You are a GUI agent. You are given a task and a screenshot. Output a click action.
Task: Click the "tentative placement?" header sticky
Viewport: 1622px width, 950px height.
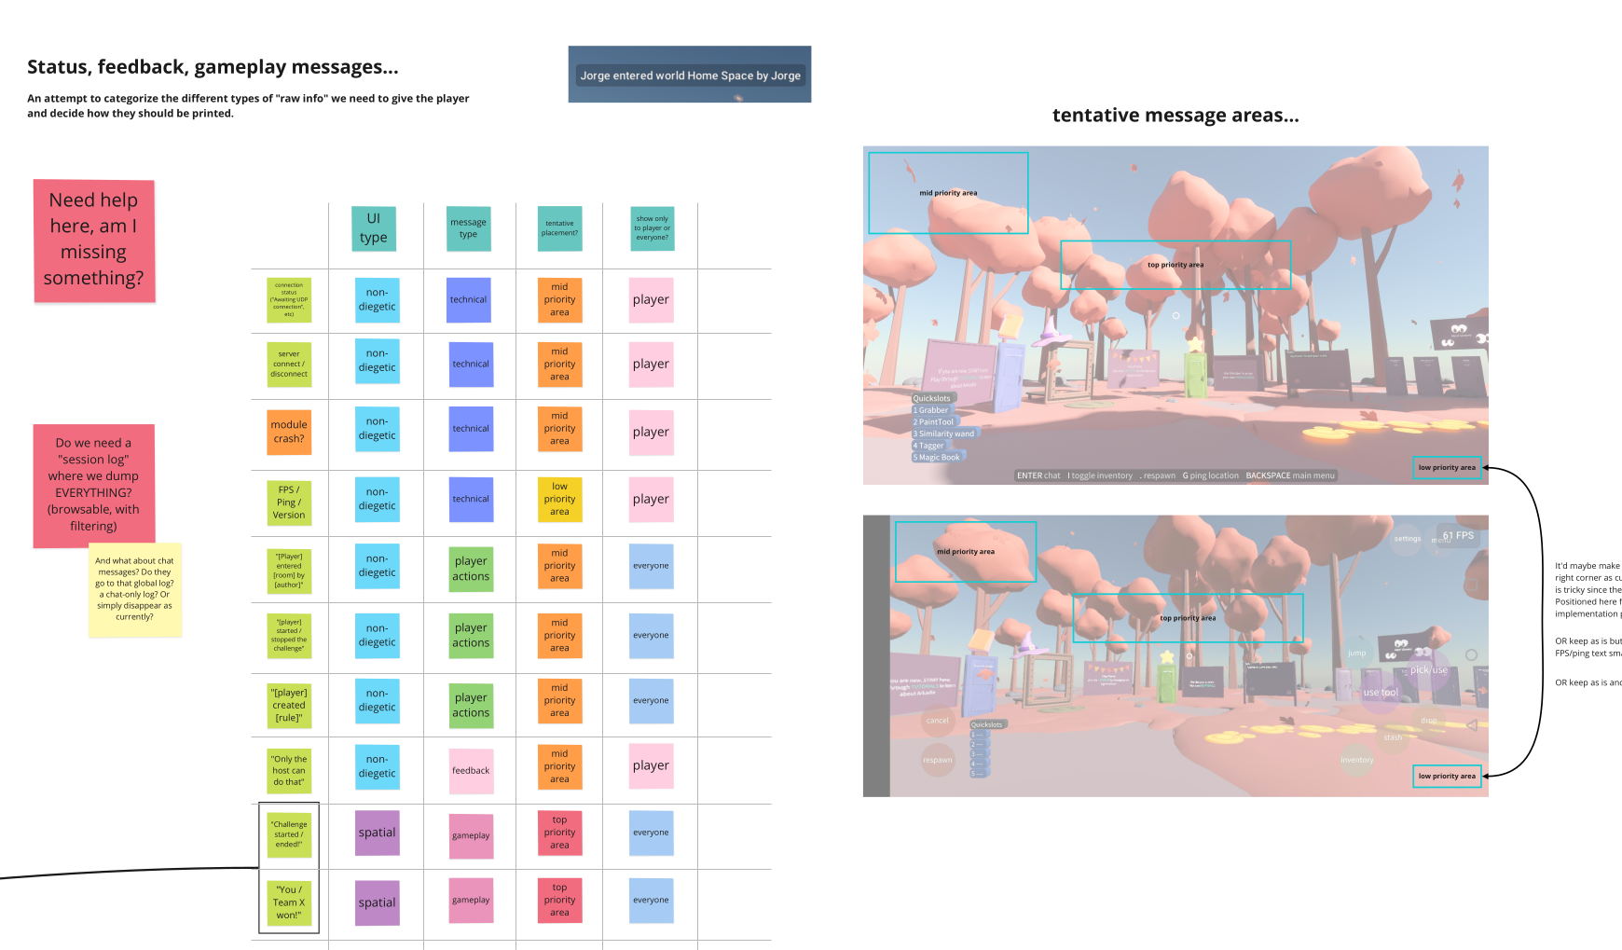(559, 228)
